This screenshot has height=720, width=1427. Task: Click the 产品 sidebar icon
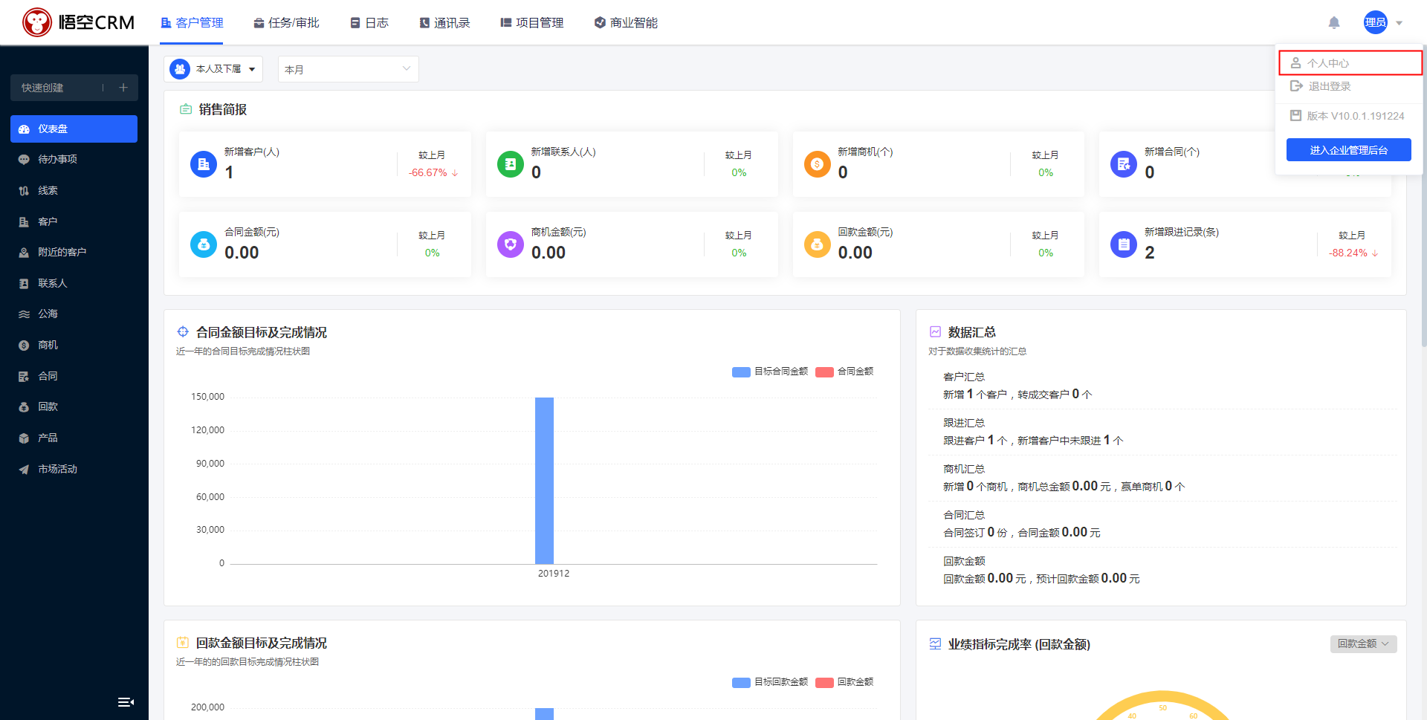pos(24,438)
